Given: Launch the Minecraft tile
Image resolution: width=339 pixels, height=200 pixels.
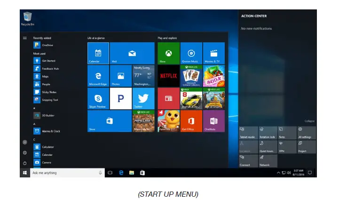Looking at the screenshot, I should pos(143,121).
